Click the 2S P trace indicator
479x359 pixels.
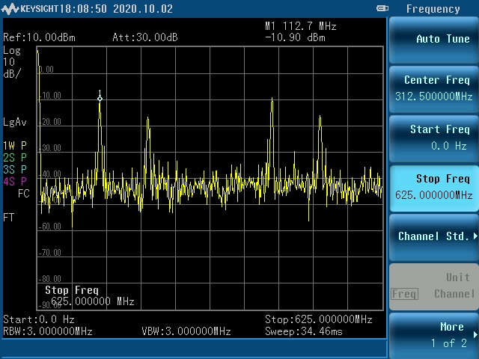click(15, 158)
